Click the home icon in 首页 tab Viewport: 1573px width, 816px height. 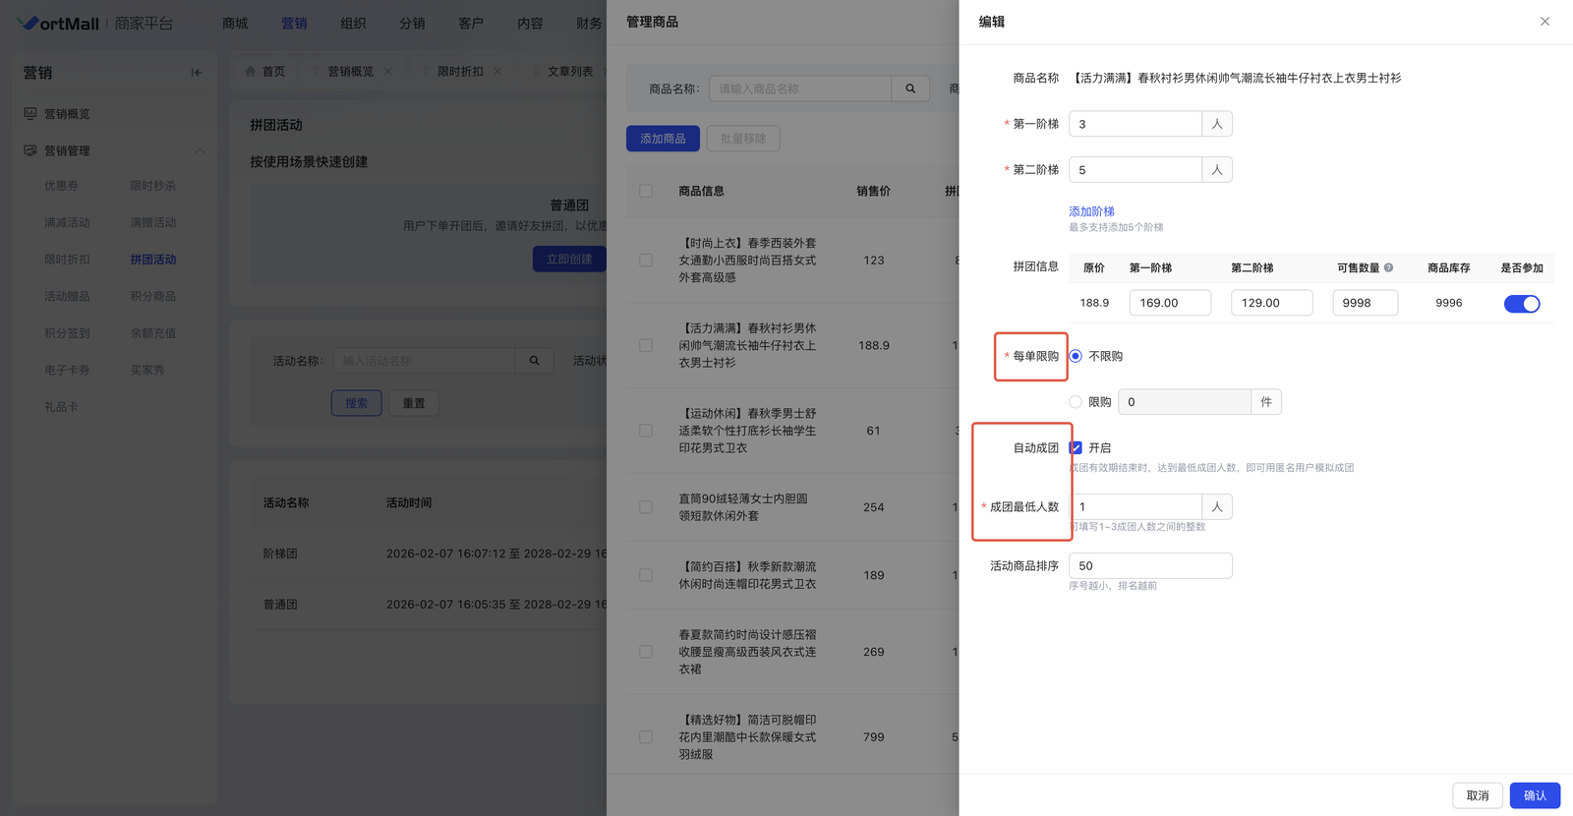(x=251, y=72)
